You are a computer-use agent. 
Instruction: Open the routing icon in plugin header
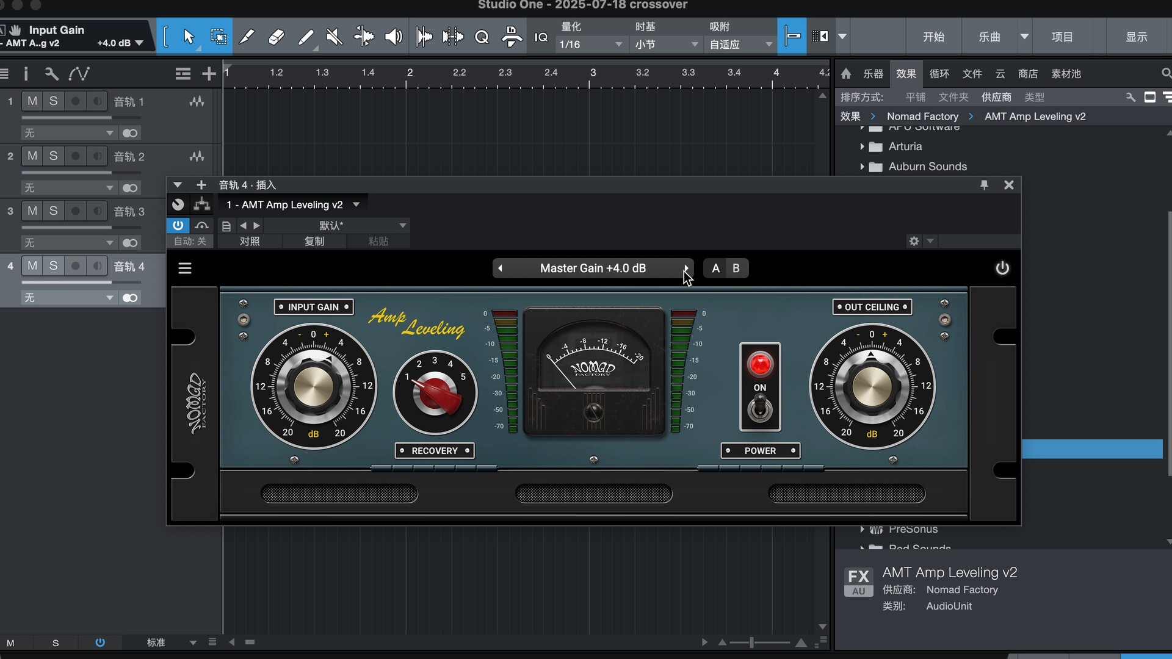point(201,204)
